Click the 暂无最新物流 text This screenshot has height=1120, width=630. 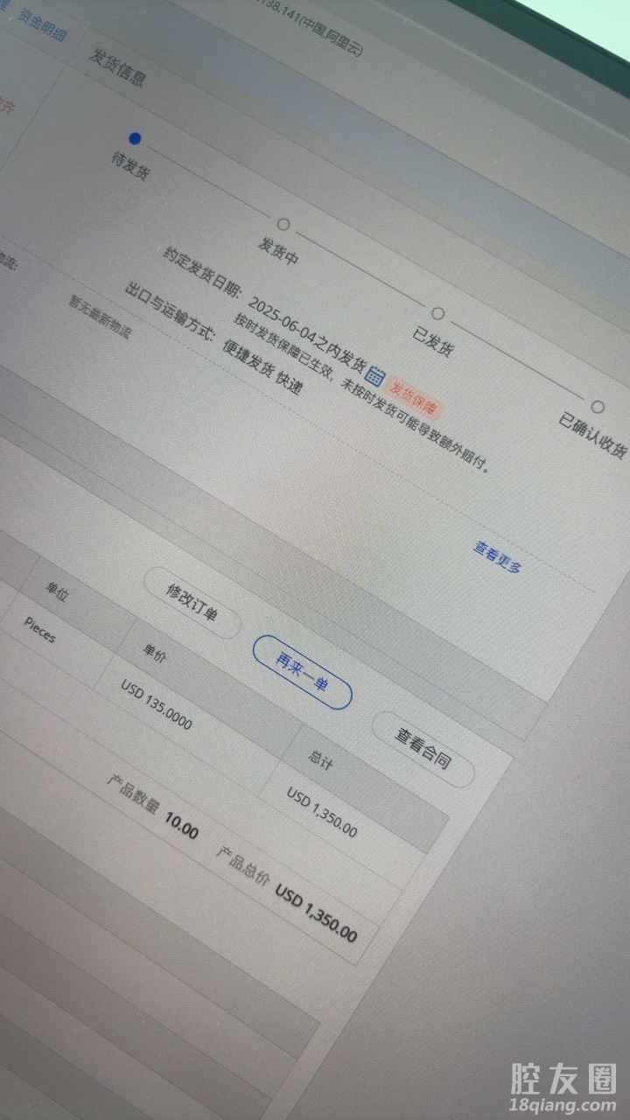[101, 318]
